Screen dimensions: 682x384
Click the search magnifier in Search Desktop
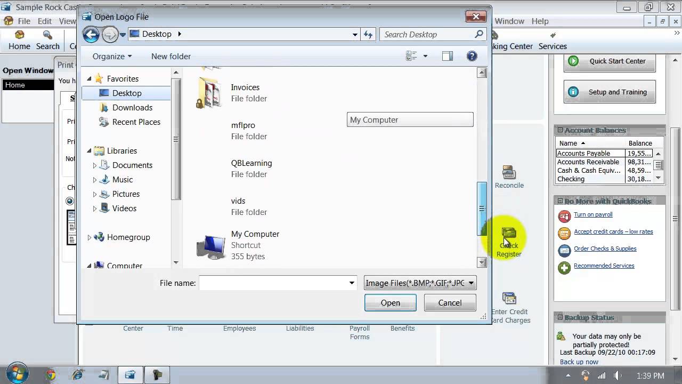click(478, 34)
